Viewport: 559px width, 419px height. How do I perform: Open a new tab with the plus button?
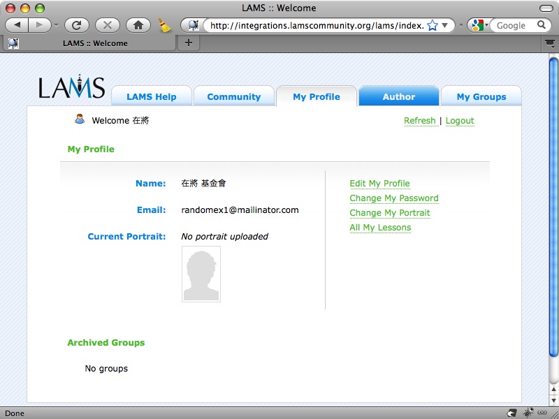[x=188, y=43]
